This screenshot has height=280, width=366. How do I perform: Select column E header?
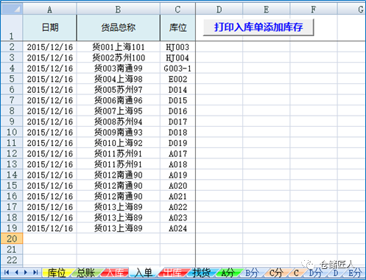tap(267, 10)
